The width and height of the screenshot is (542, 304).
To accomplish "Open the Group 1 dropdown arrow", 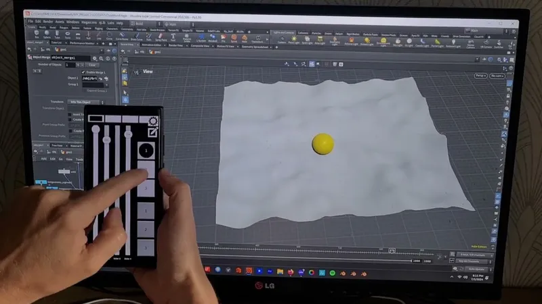I will (x=107, y=85).
